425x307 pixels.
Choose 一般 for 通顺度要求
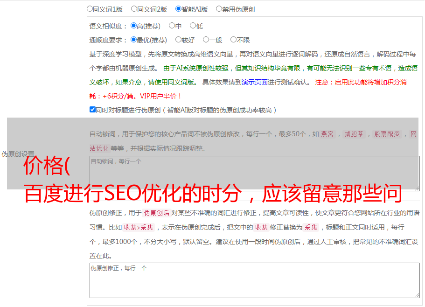(206, 40)
